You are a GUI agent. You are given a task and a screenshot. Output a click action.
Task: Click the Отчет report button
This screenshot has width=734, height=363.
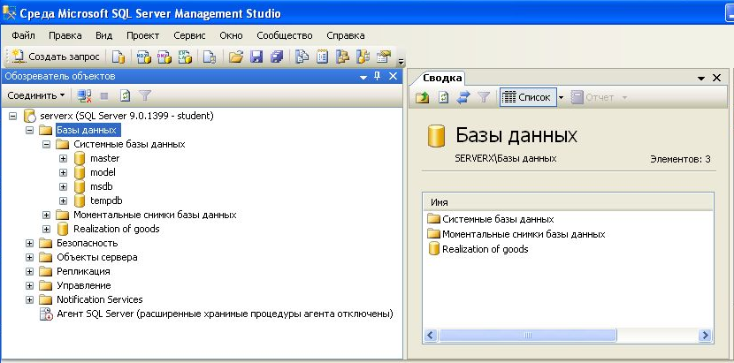594,97
